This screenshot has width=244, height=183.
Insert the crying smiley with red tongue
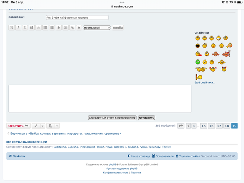[x=198, y=54]
